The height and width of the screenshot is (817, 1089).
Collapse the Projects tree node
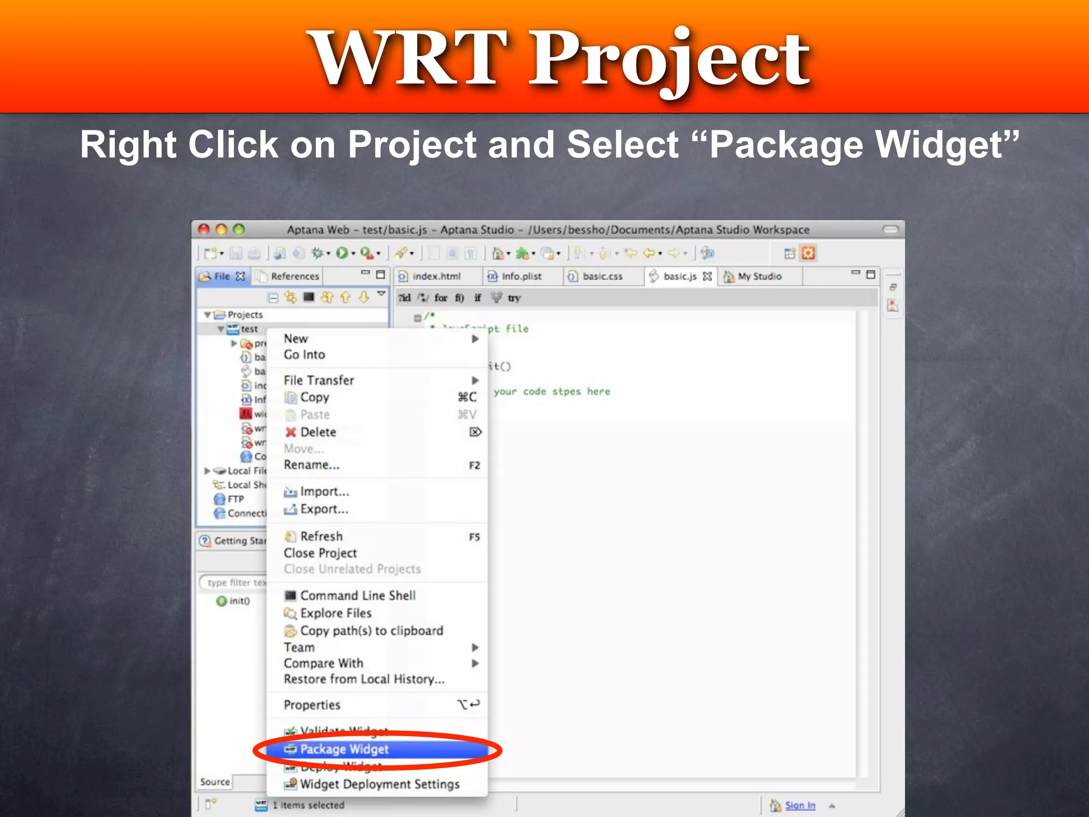207,315
